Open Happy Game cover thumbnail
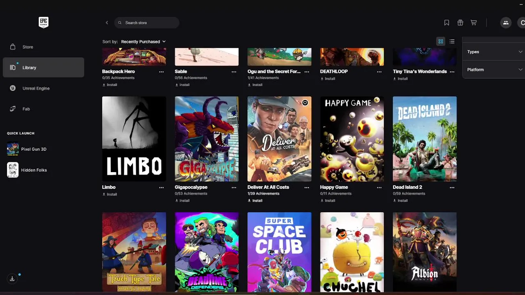The image size is (525, 295). click(352, 139)
